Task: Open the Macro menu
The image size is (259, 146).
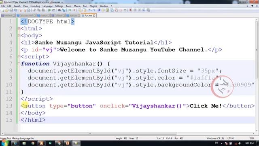Action: (x=77, y=6)
